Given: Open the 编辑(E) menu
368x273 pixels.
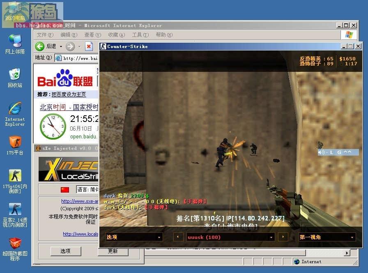Looking at the screenshot, I should click(69, 35).
